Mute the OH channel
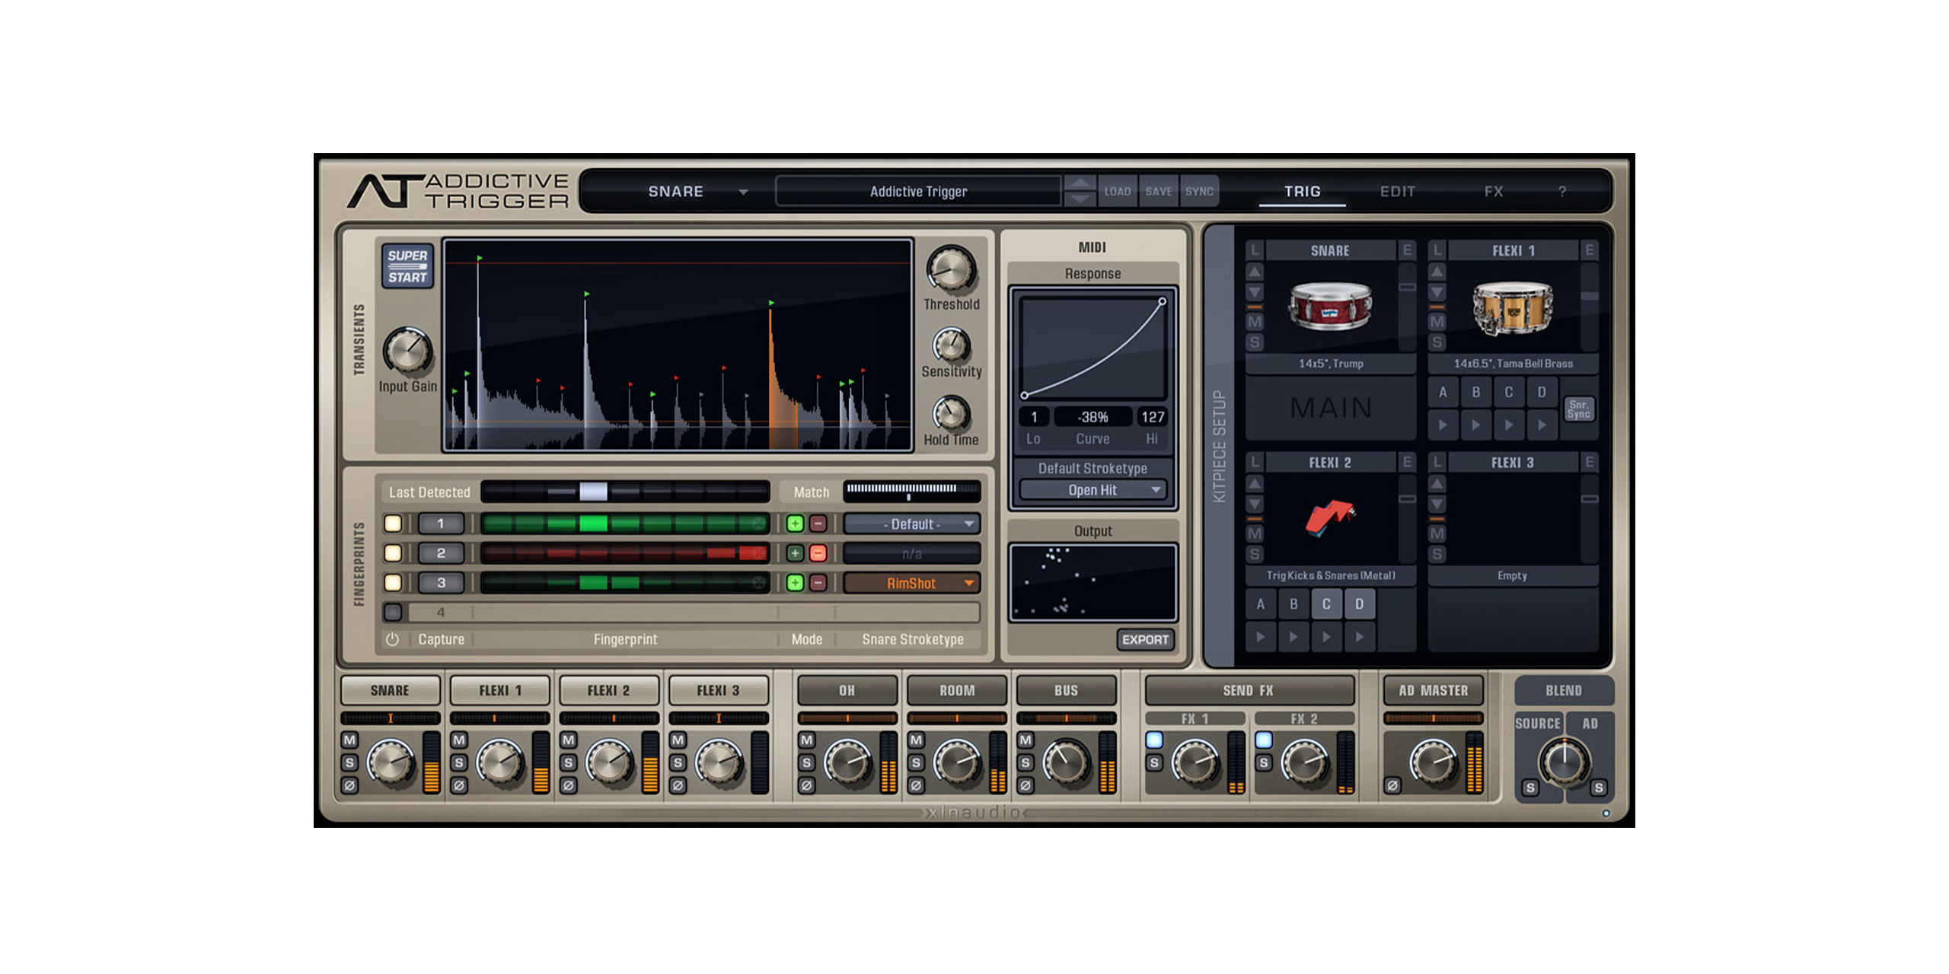1949x974 pixels. click(x=806, y=740)
